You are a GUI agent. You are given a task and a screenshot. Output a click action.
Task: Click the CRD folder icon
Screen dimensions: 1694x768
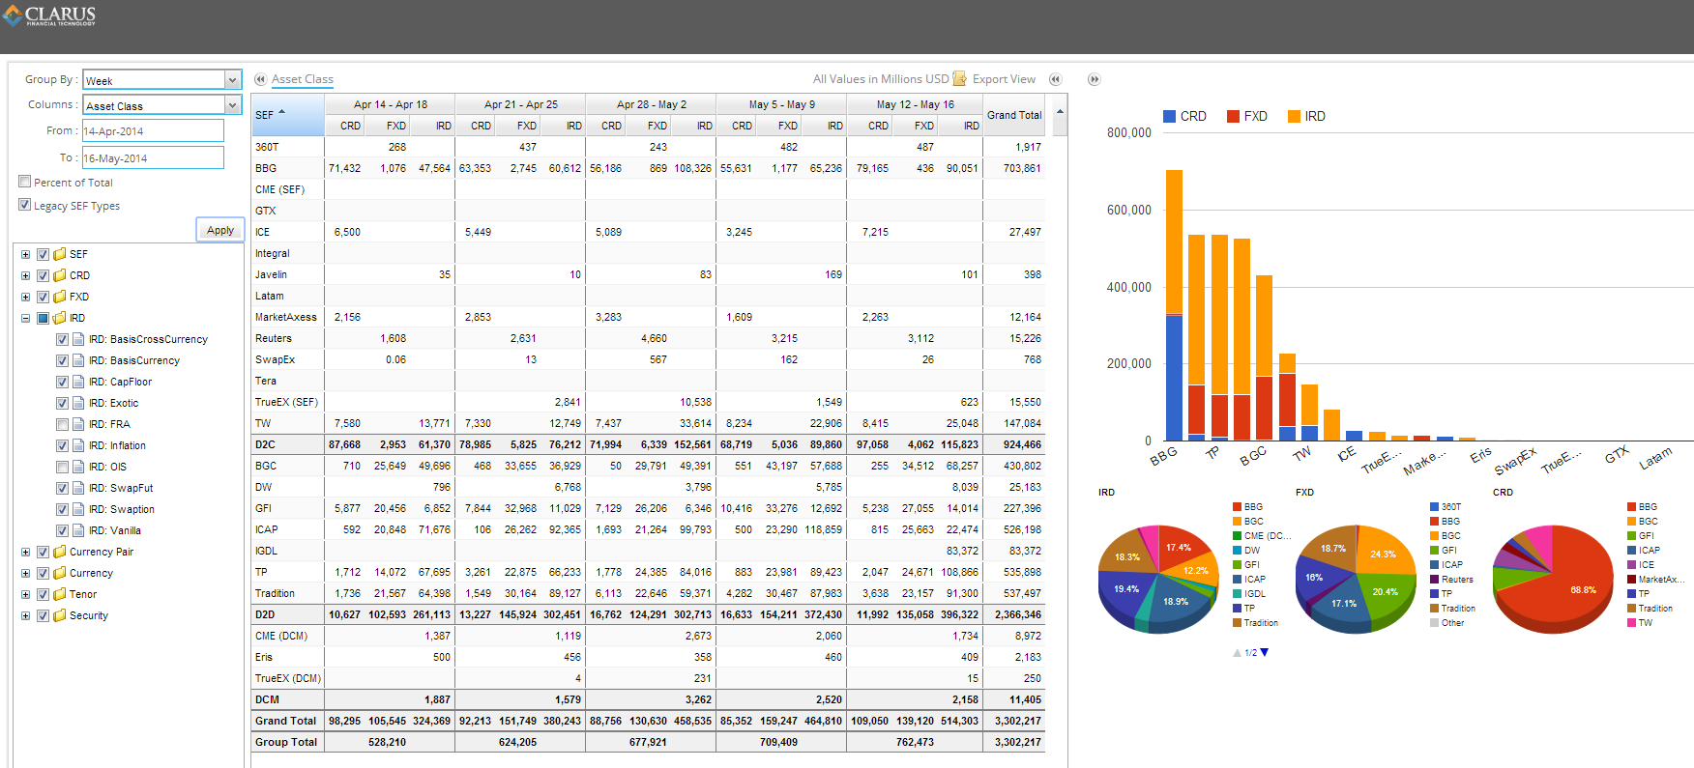pos(60,275)
